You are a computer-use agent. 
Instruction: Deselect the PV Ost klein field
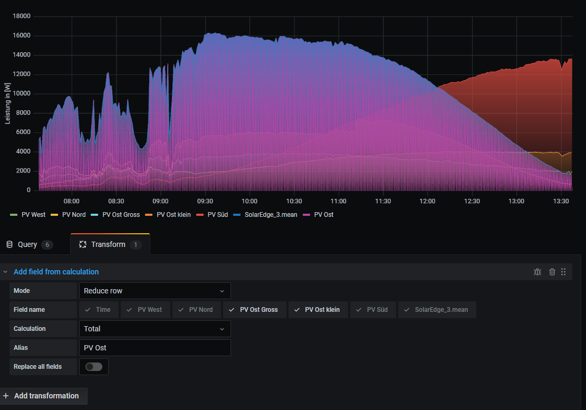pyautogui.click(x=318, y=310)
